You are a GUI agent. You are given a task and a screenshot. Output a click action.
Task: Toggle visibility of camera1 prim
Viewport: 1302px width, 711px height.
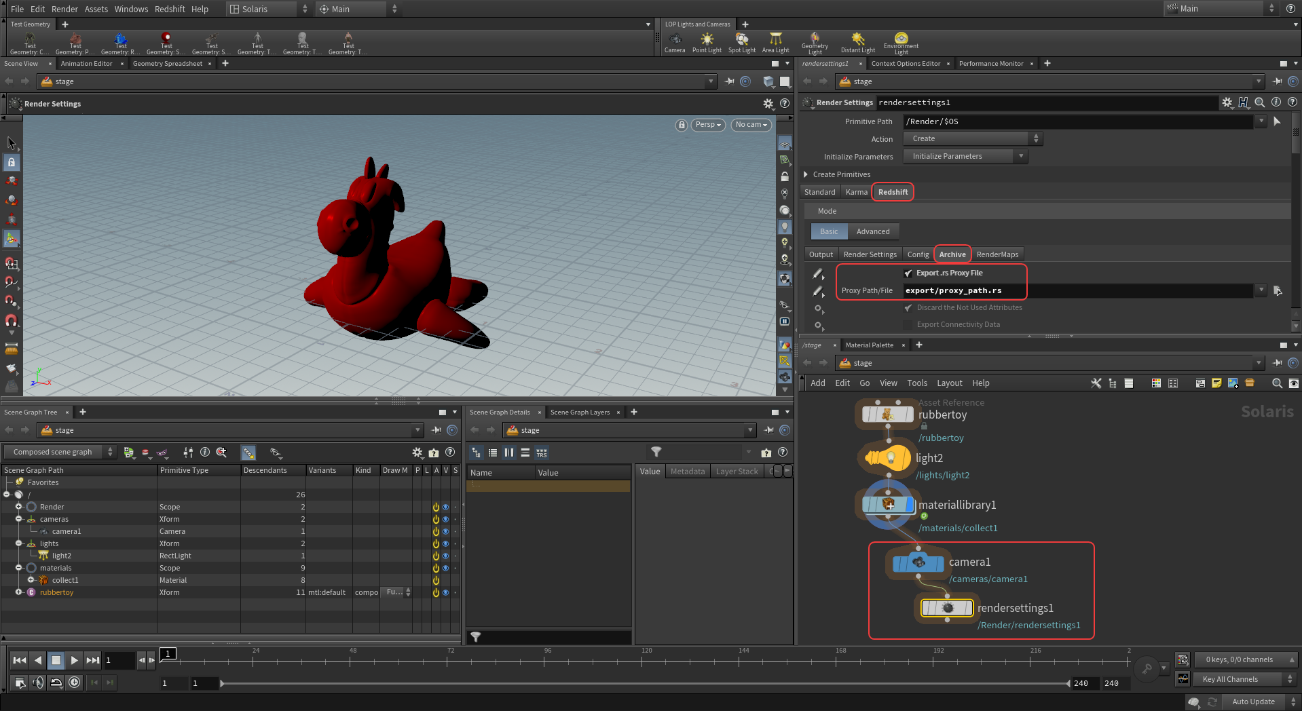coord(445,532)
